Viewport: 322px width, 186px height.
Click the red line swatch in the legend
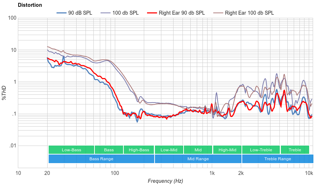coord(152,13)
